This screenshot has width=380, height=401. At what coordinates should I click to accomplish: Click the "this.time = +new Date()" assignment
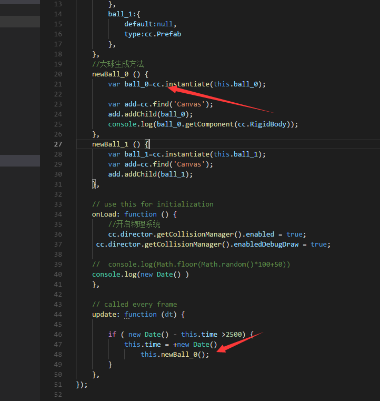(x=171, y=345)
